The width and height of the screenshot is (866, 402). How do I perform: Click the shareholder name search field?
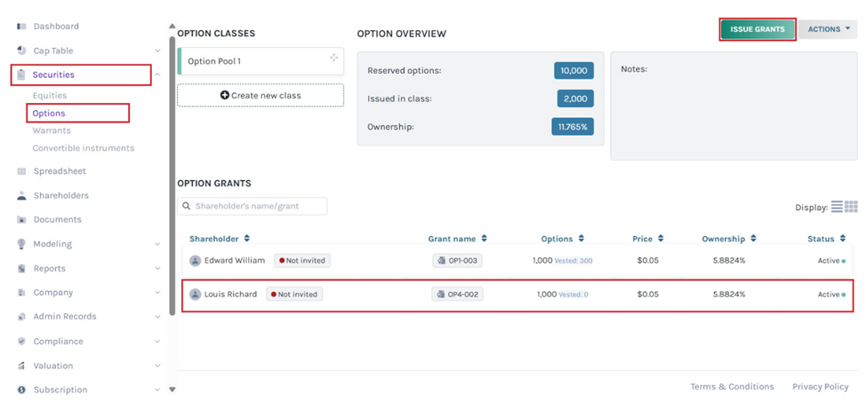[253, 206]
